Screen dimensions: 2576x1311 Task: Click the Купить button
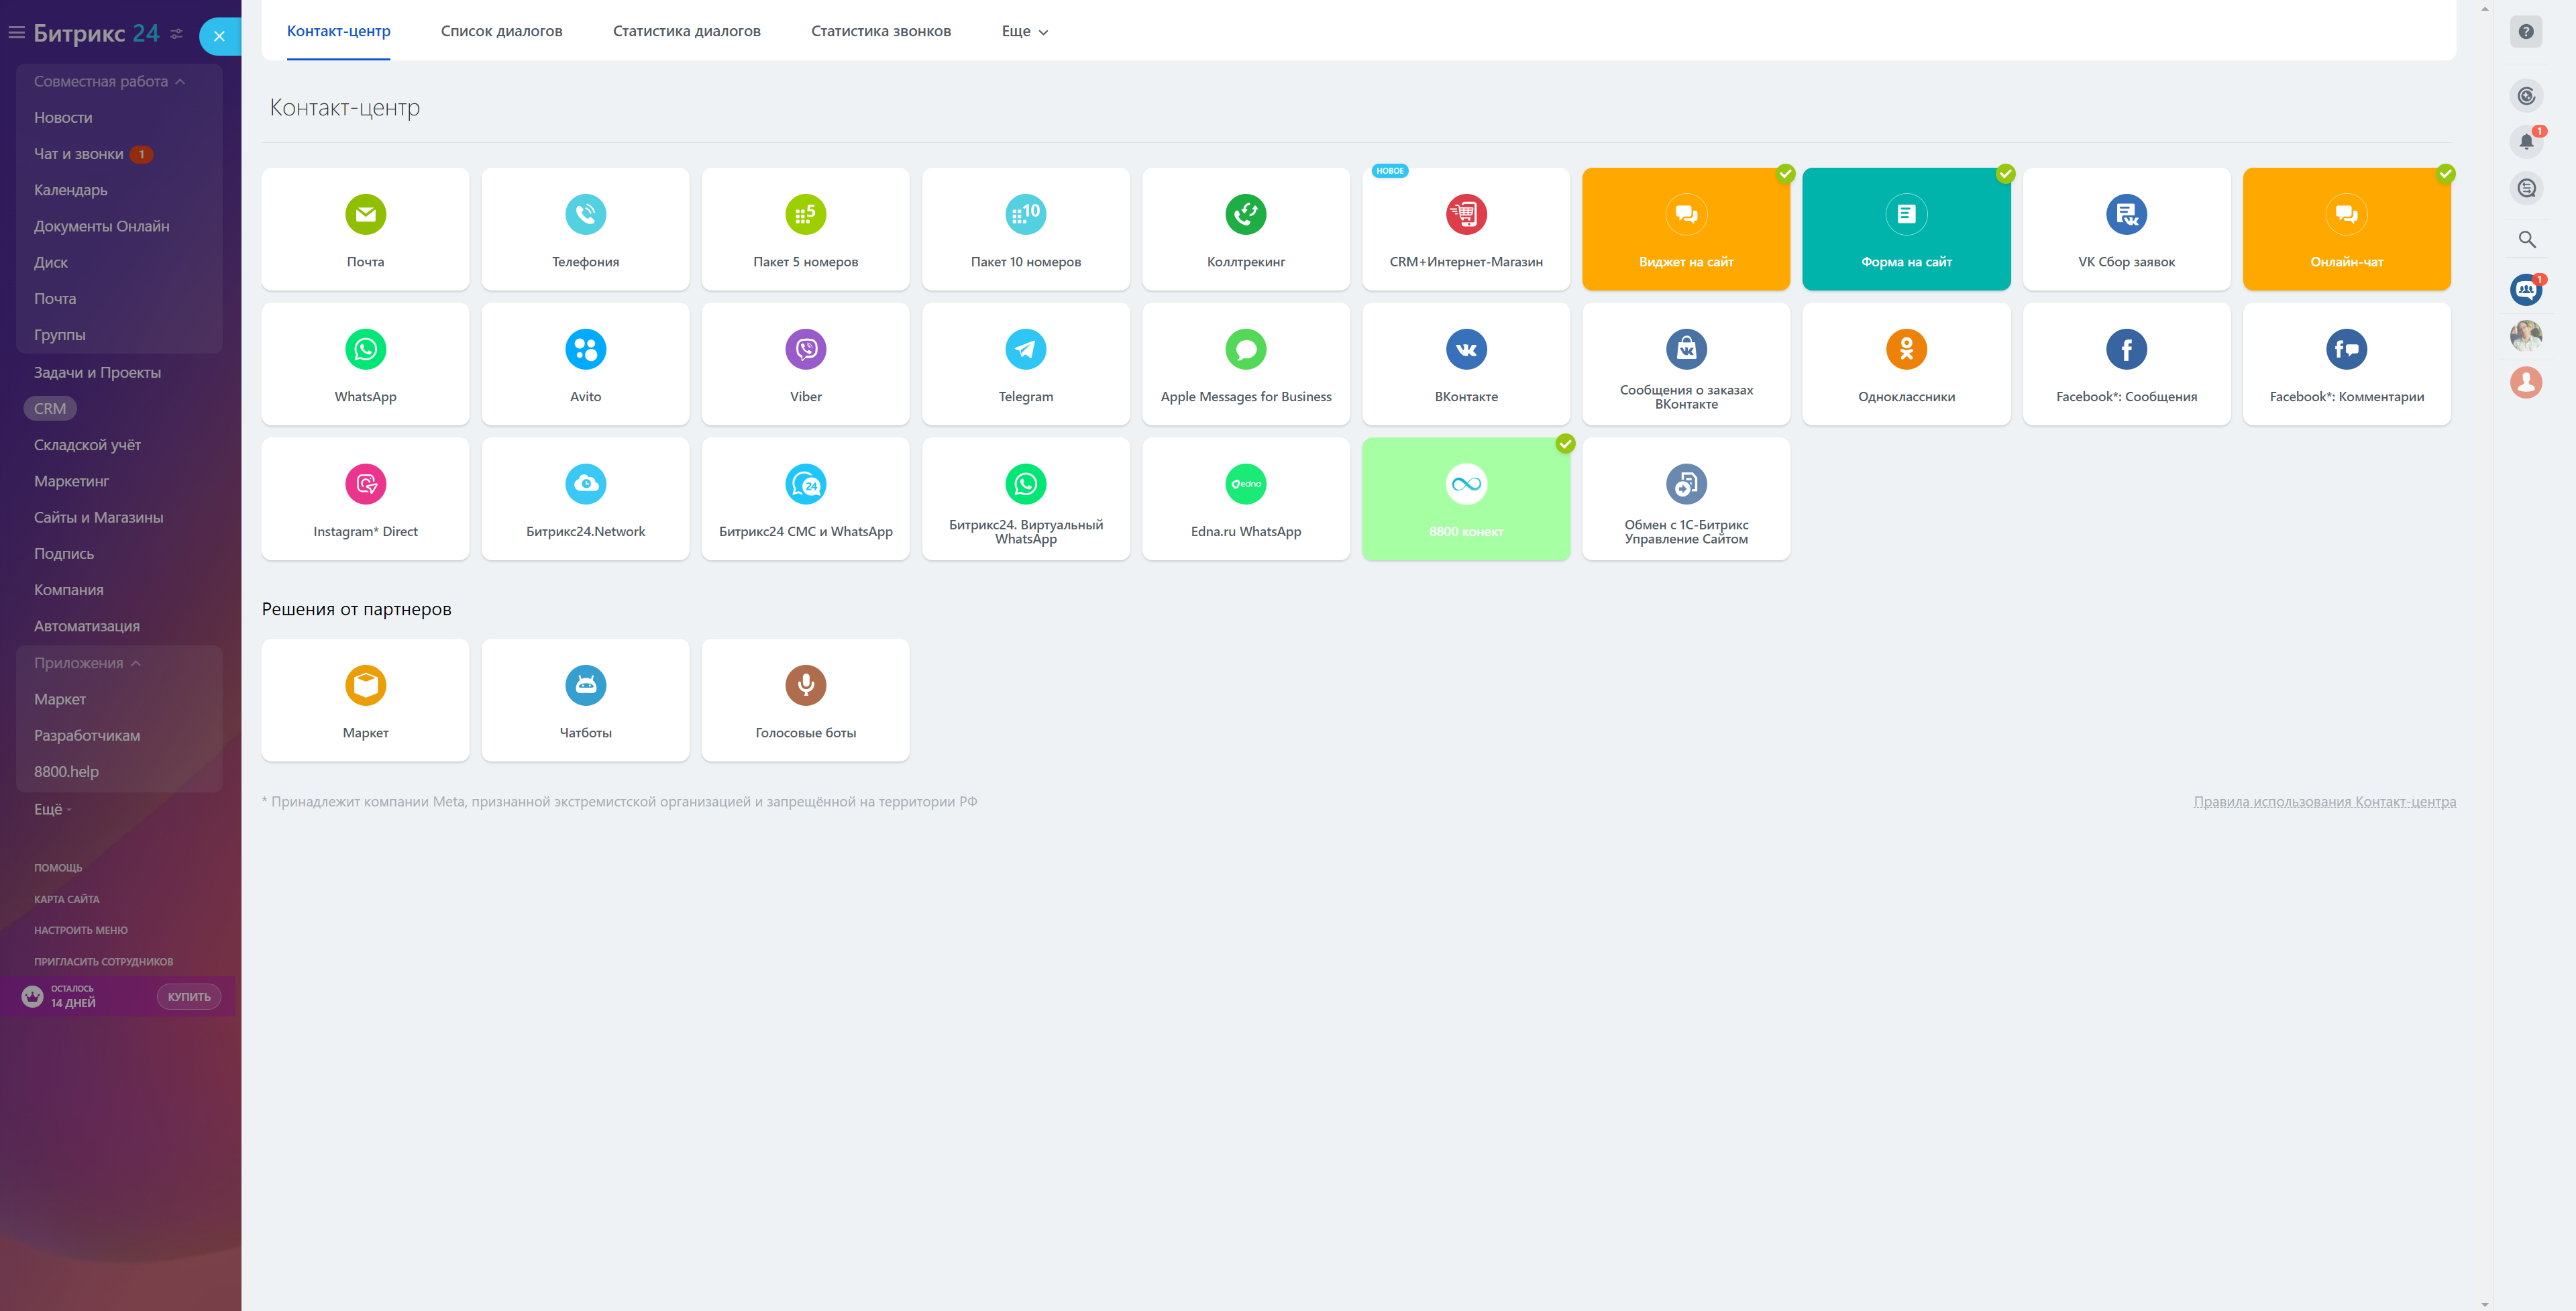(188, 997)
